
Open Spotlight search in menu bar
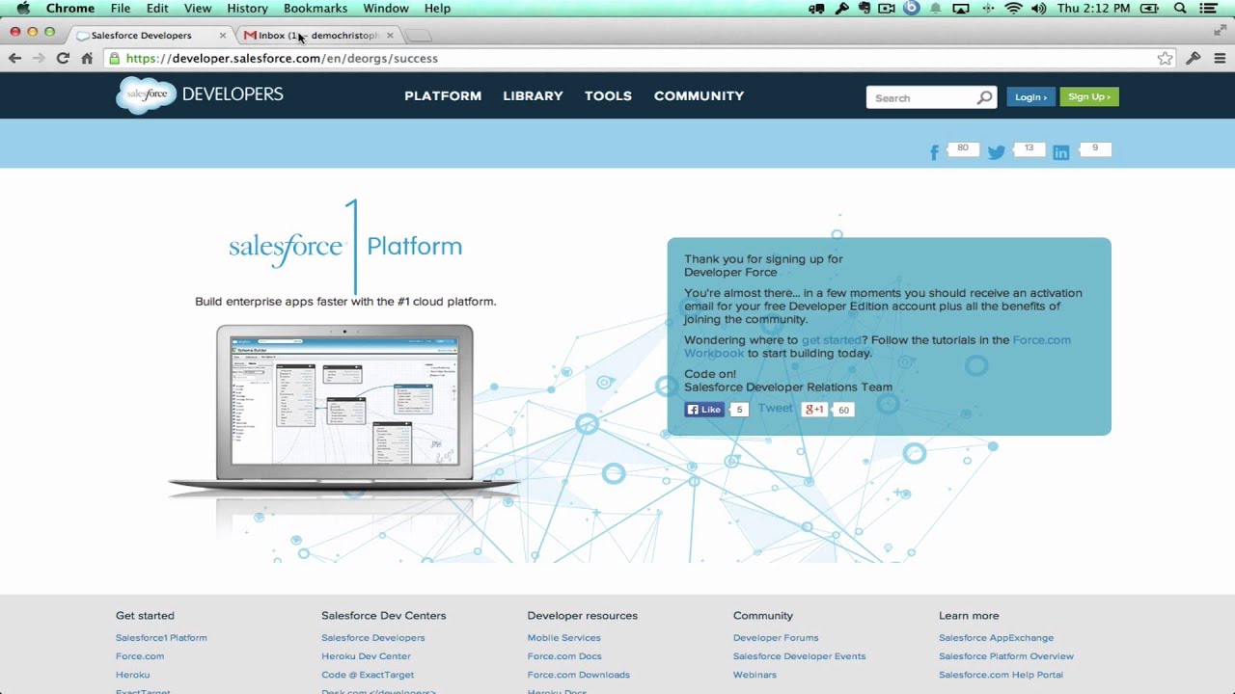coord(1180,8)
